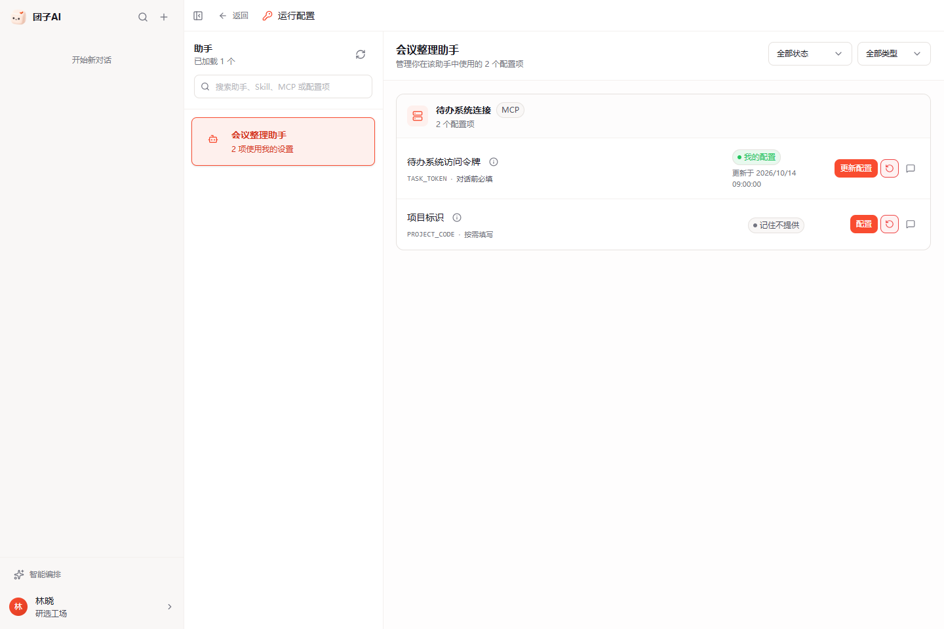The width and height of the screenshot is (944, 629).
Task: Click the 我的配置 status badge
Action: [757, 157]
